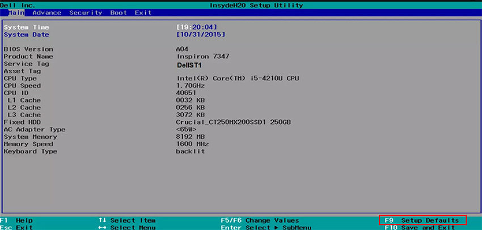Click the F1 Help hint

coord(17,220)
